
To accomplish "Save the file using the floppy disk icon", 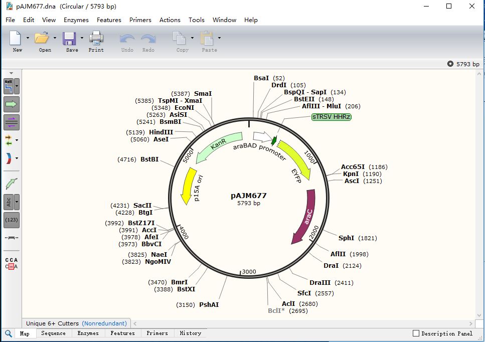I will point(69,38).
